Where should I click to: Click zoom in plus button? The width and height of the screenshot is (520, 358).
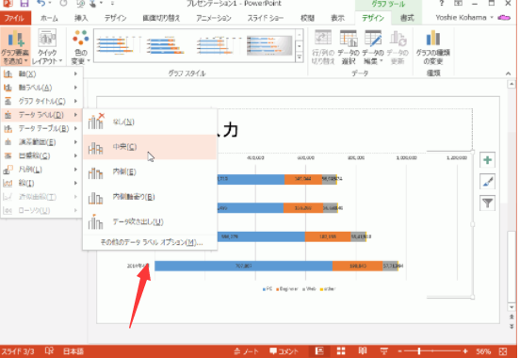[x=465, y=351]
